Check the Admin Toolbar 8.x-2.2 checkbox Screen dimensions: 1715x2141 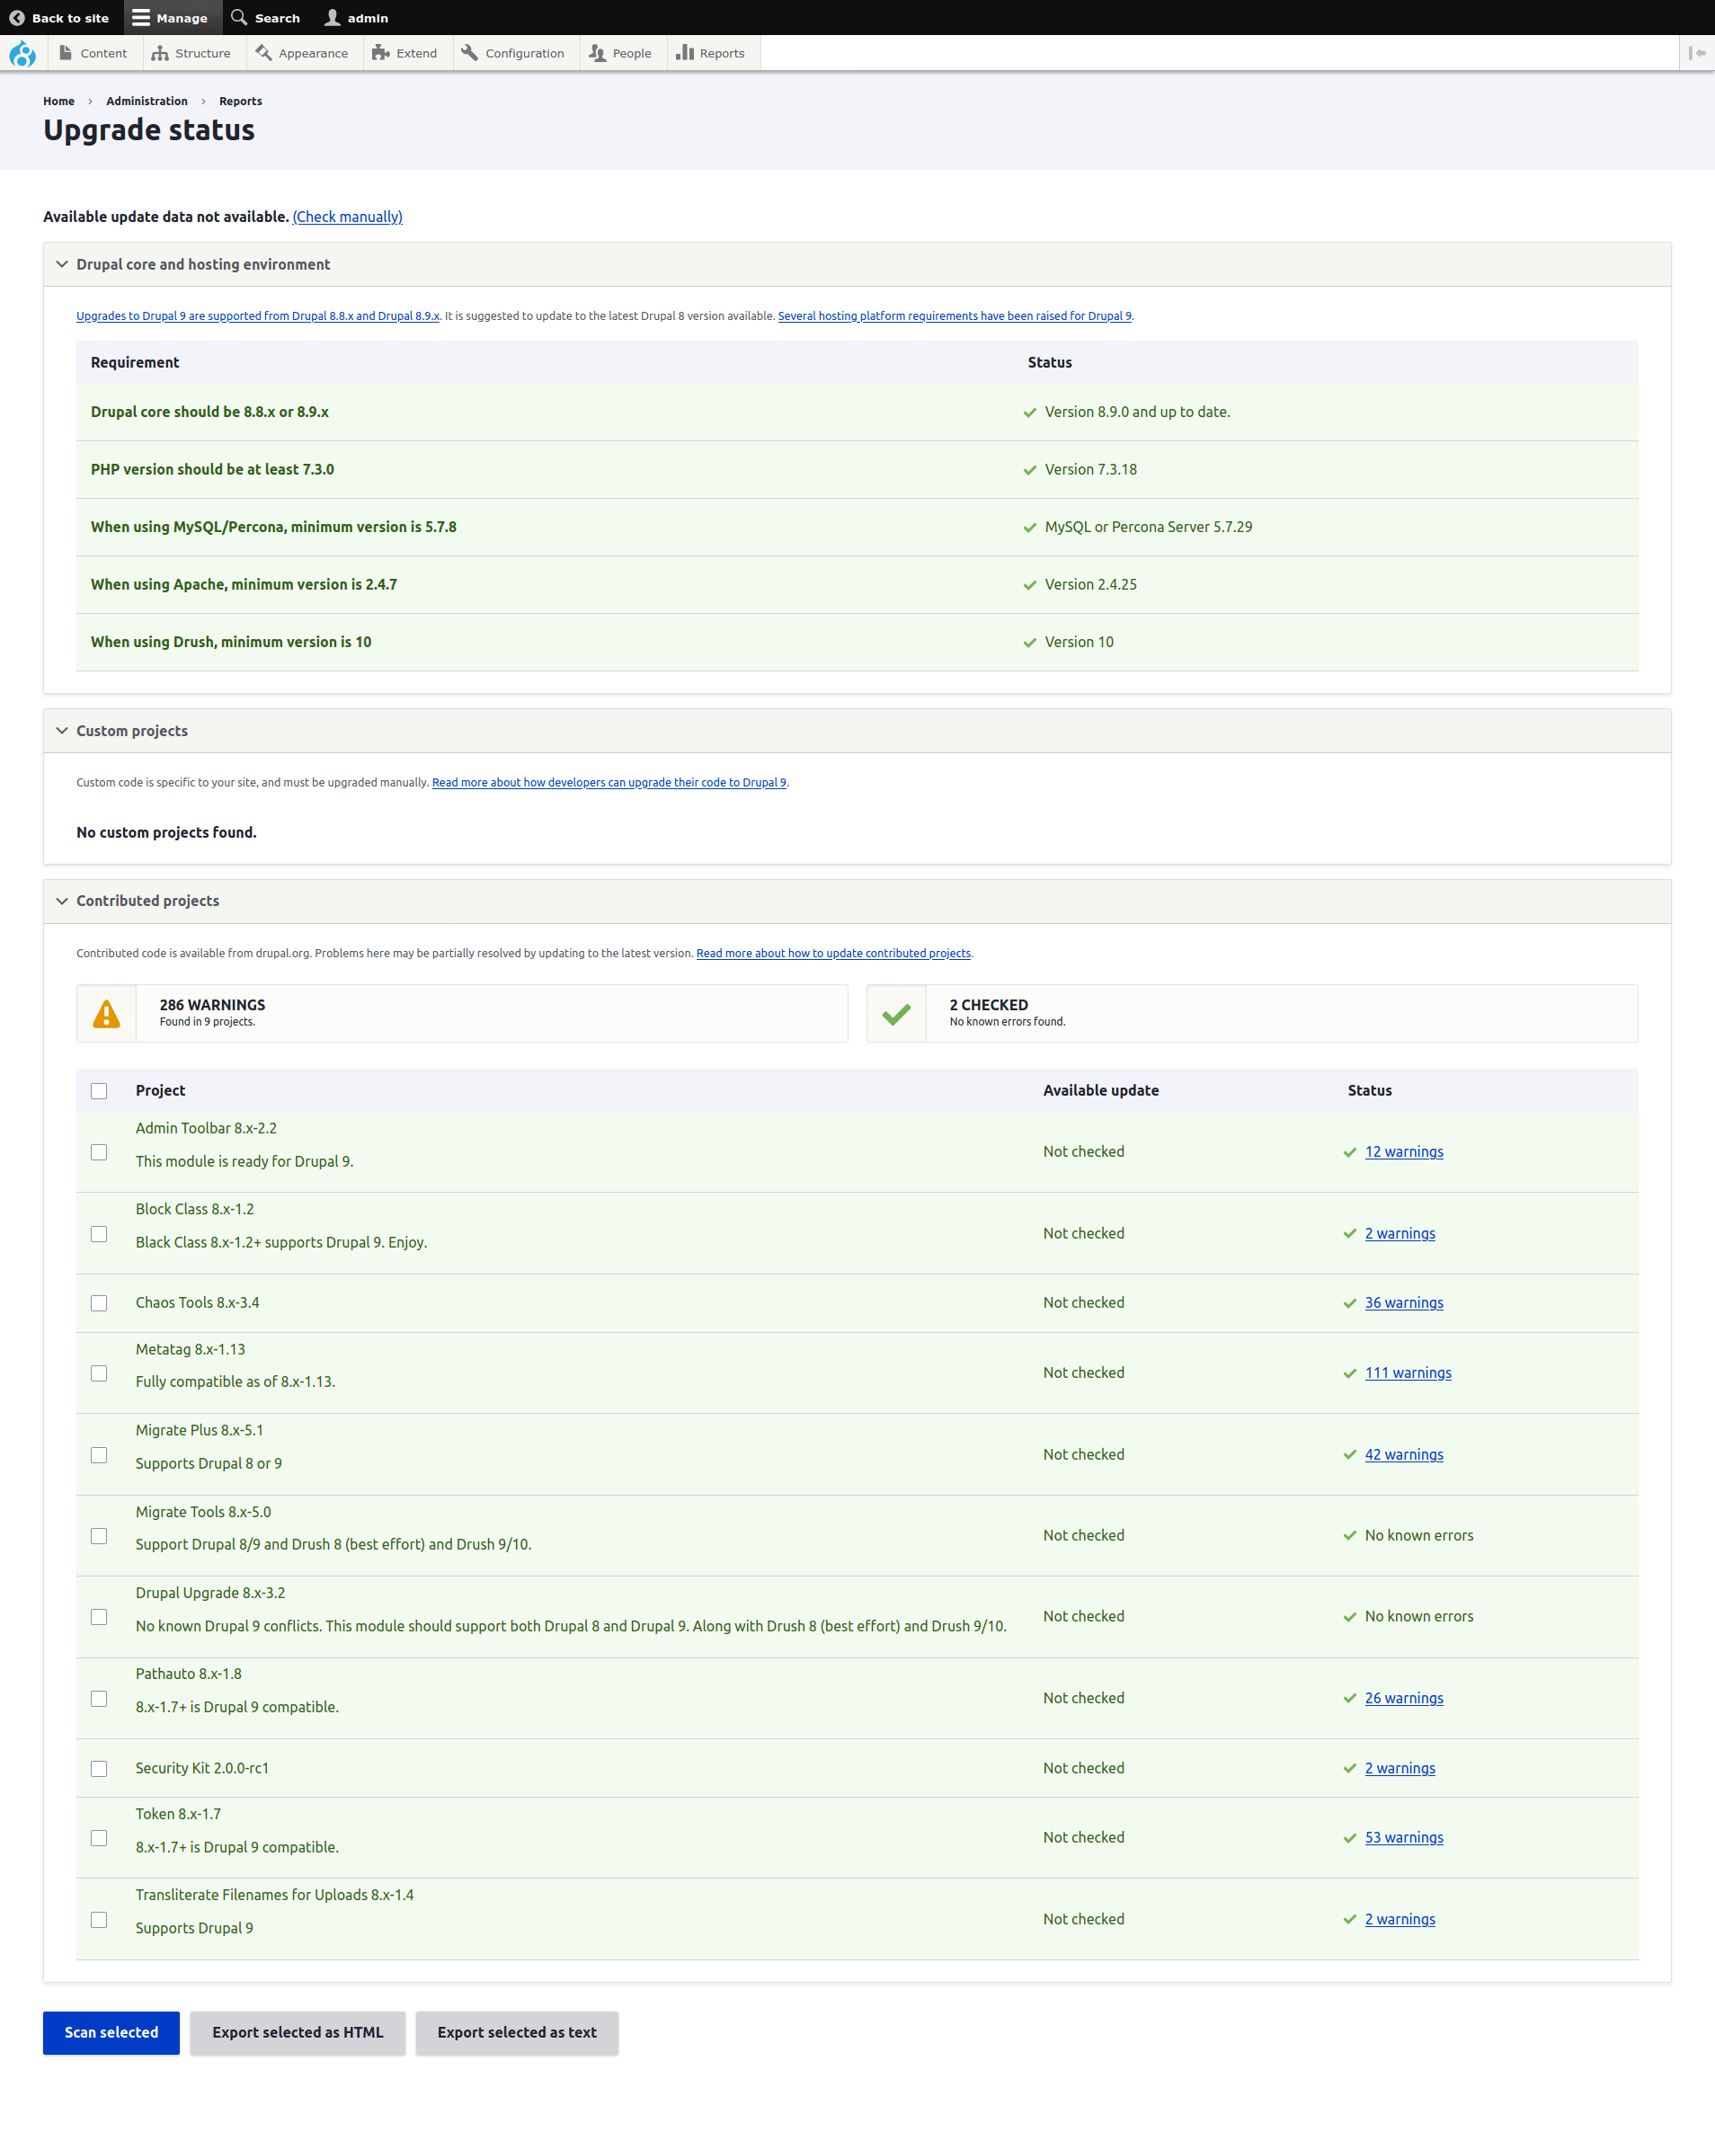pos(99,1152)
